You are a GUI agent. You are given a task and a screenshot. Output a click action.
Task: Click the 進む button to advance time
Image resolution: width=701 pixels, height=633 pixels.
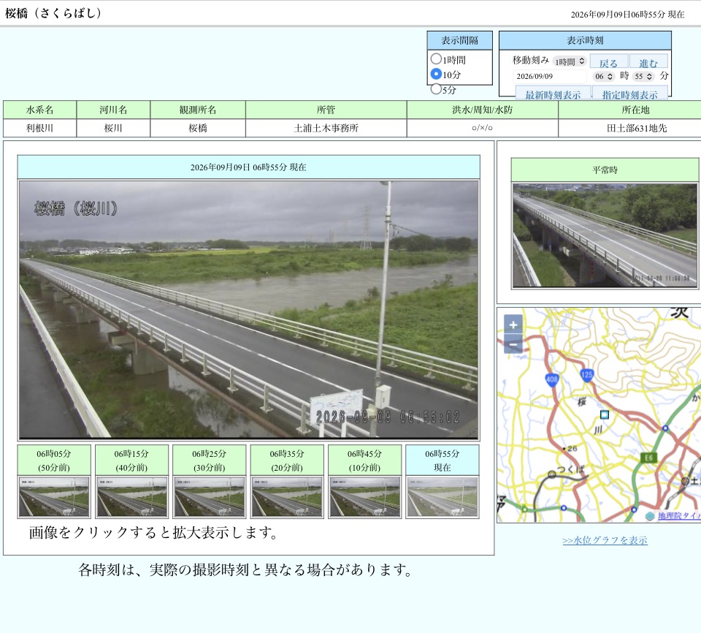click(648, 62)
